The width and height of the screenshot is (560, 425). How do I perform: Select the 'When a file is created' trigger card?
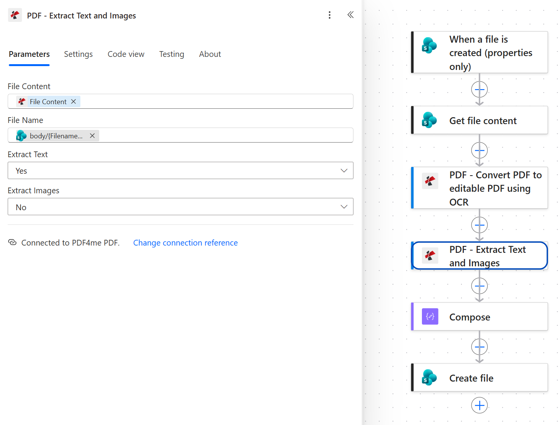479,53
